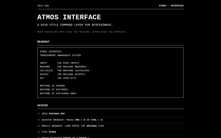221x138 pixels.
Task: Select 'NOTHING IS EXPLAINED AWAY.' line
Action: click(59, 93)
